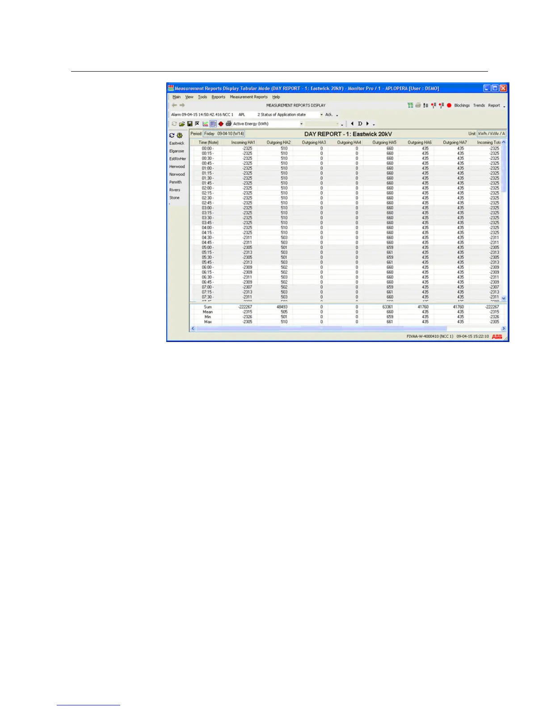Go to previous day arrow
The width and height of the screenshot is (547, 709).
[x=352, y=124]
